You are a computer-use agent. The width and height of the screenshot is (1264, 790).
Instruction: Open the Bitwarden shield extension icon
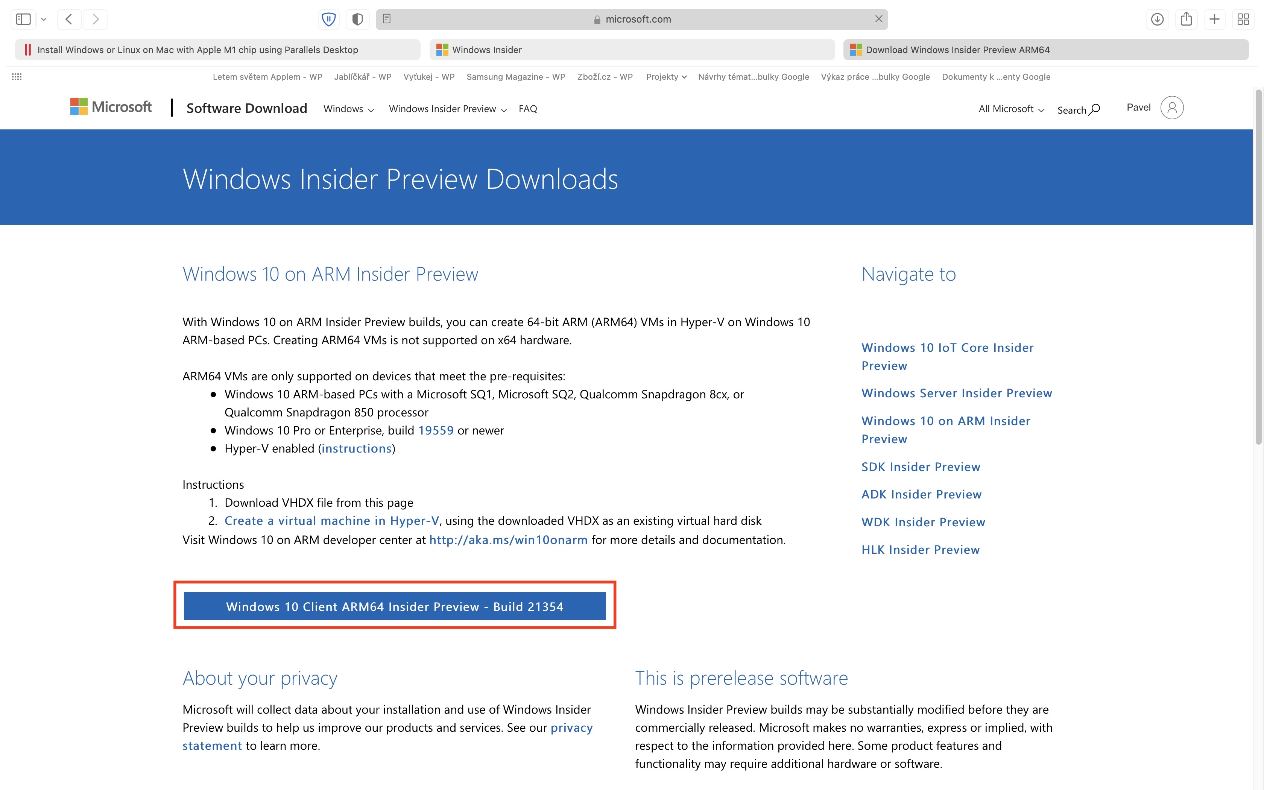pyautogui.click(x=328, y=19)
